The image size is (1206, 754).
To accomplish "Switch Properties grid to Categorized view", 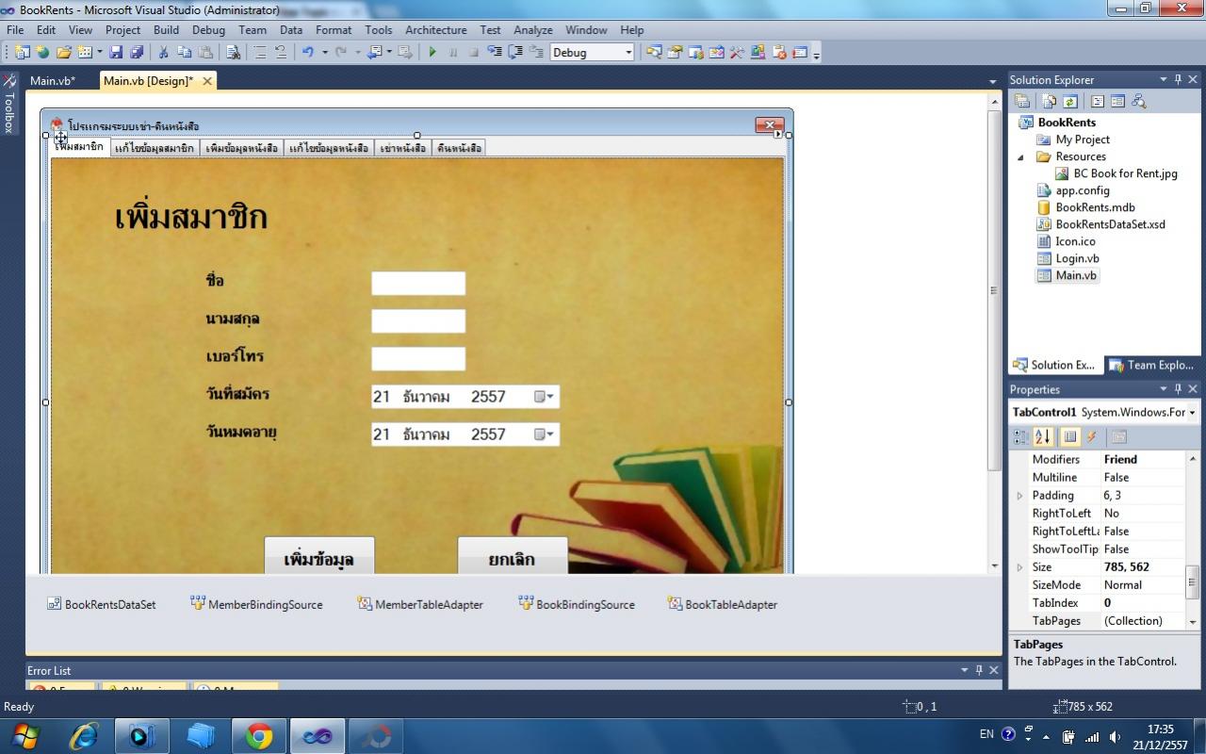I will point(1020,436).
